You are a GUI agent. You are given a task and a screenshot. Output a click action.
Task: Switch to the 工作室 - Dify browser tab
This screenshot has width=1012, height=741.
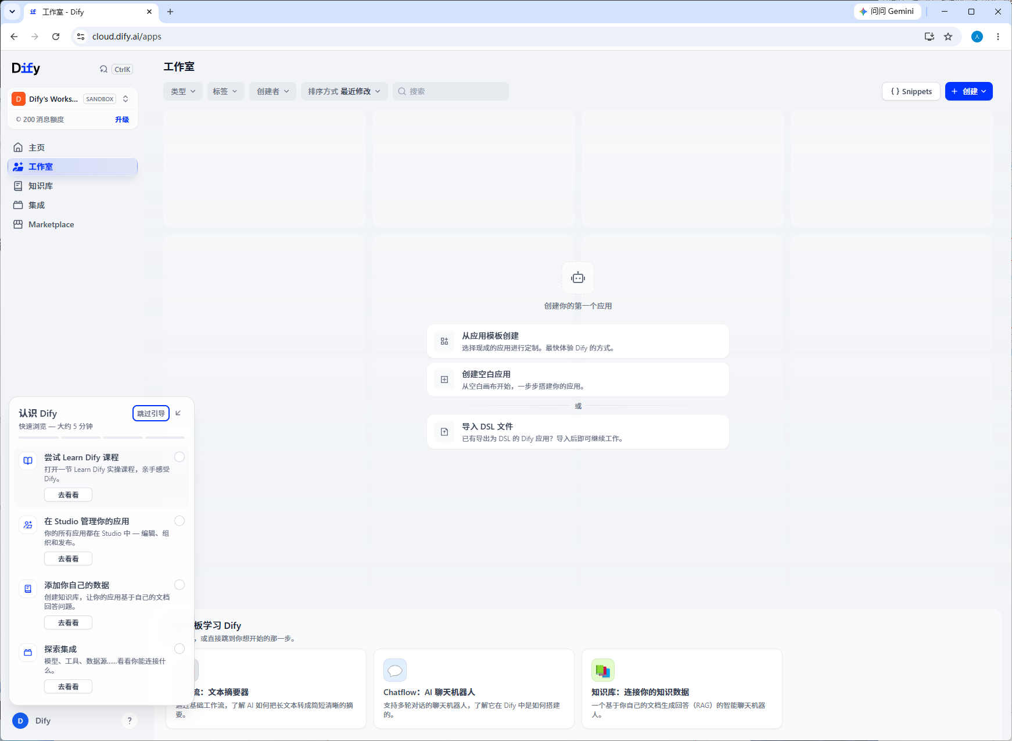(91, 12)
